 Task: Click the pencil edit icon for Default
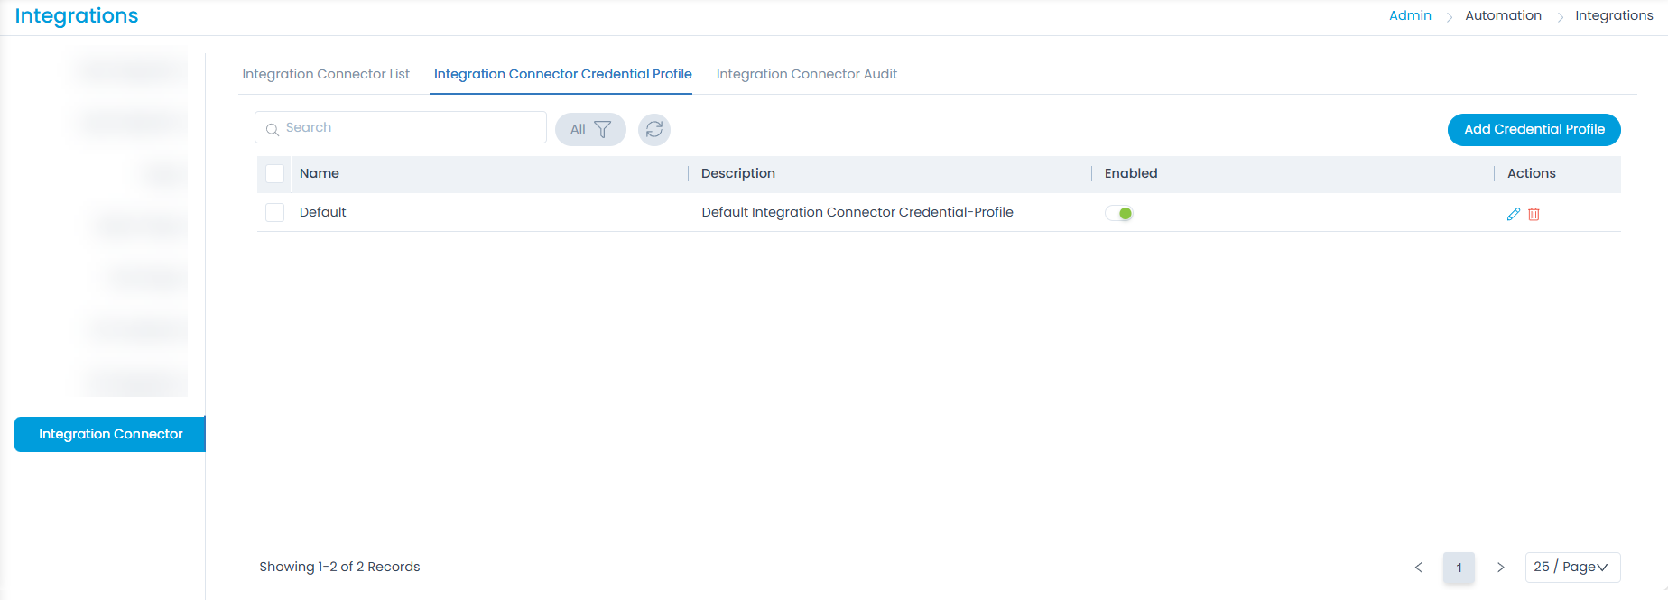click(x=1514, y=214)
